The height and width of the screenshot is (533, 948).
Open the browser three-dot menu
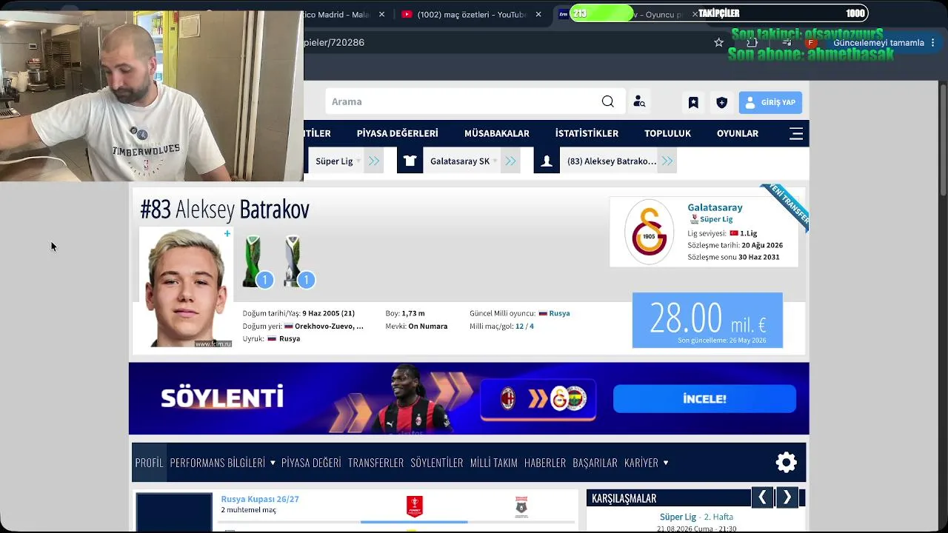pos(933,43)
